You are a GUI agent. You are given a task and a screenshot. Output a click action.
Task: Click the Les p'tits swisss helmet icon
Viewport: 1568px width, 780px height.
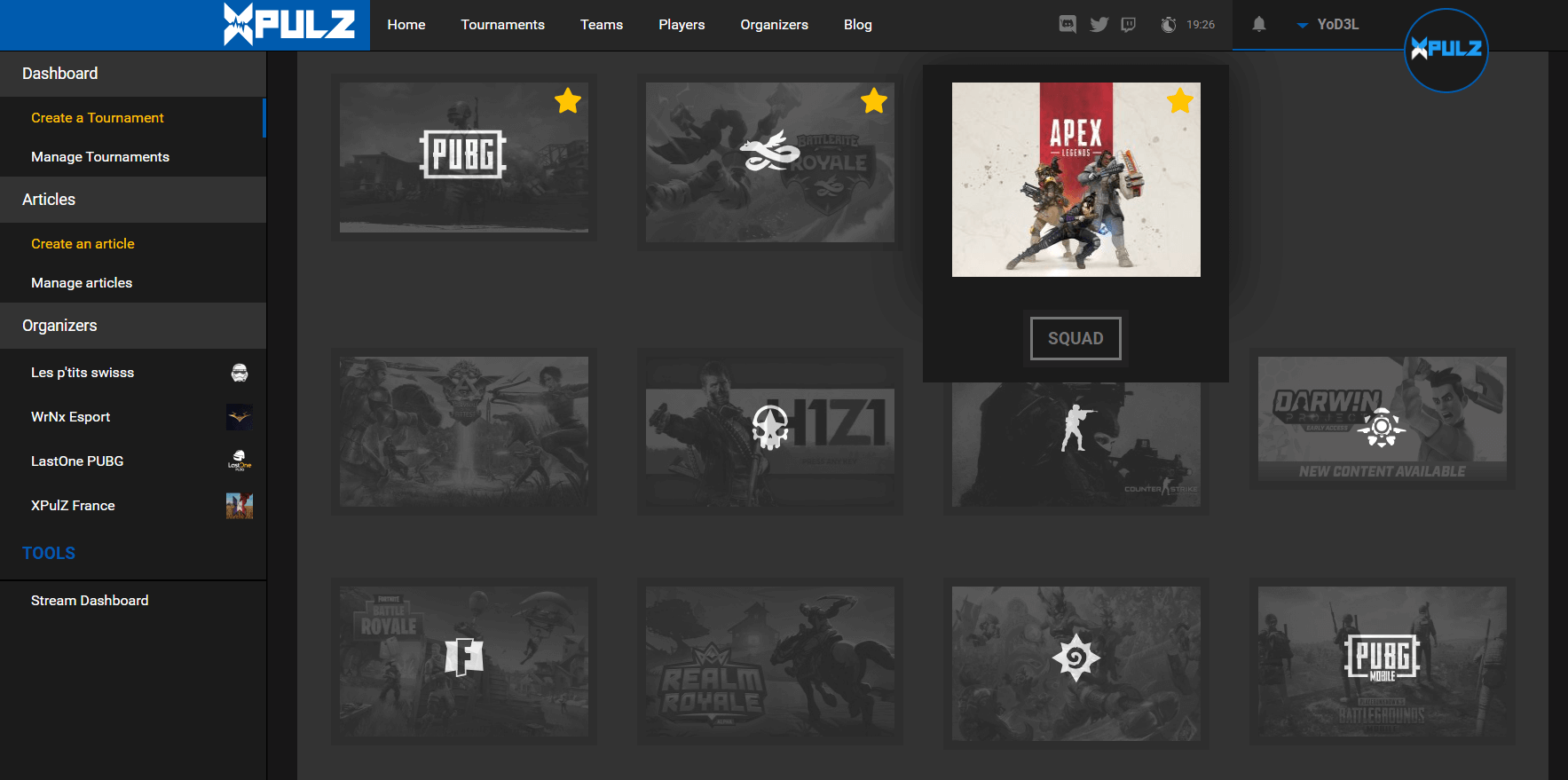click(x=240, y=373)
